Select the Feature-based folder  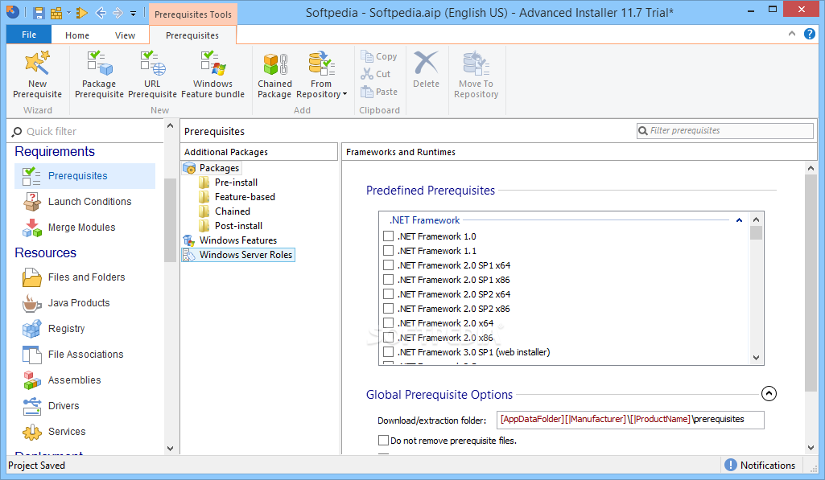[237, 197]
